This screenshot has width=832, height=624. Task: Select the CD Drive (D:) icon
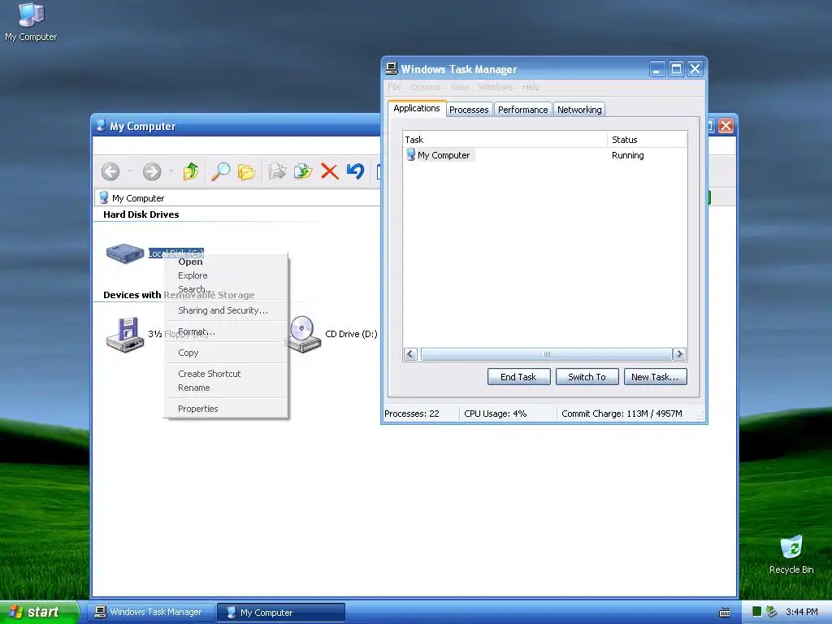(x=304, y=334)
